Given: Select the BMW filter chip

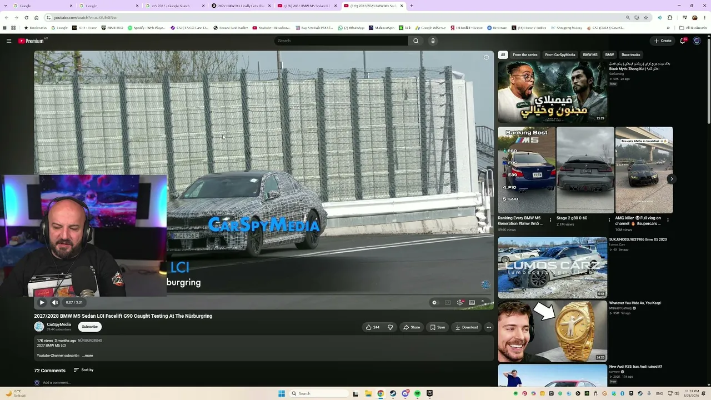Looking at the screenshot, I should [x=609, y=55].
